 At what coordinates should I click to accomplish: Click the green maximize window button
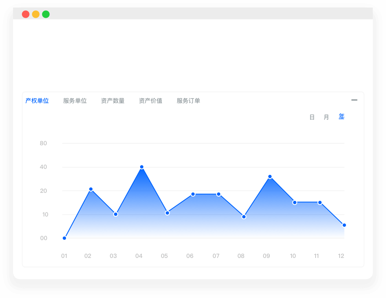46,14
